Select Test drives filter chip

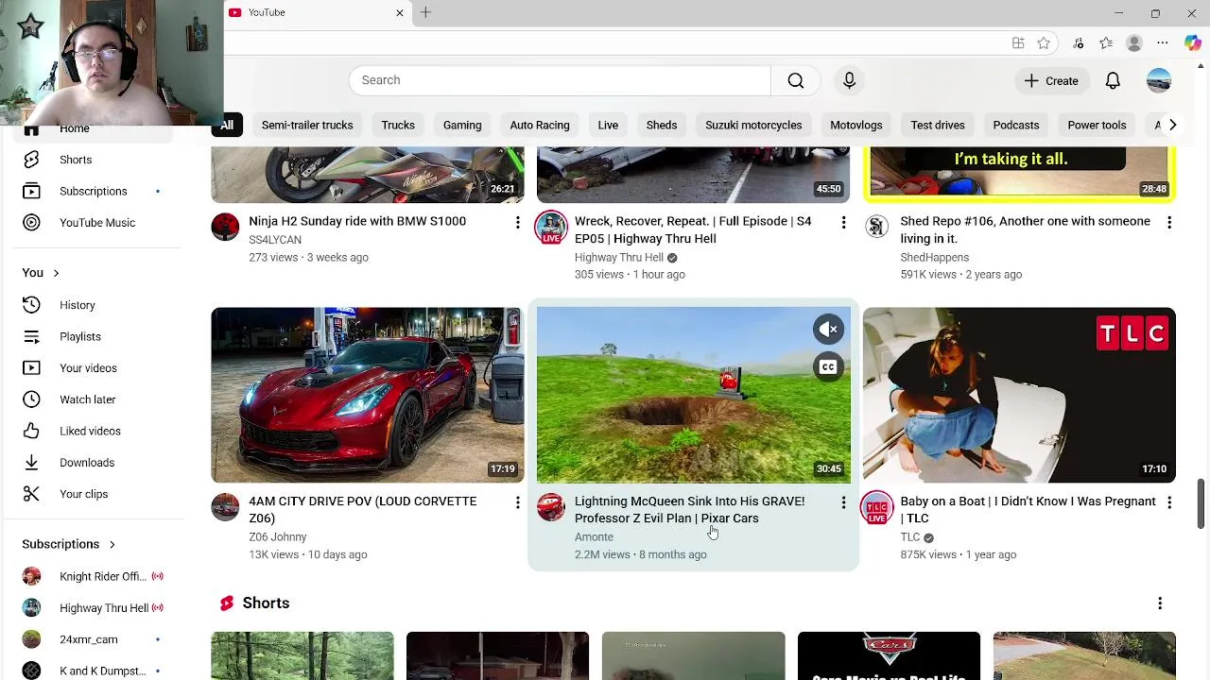point(938,125)
